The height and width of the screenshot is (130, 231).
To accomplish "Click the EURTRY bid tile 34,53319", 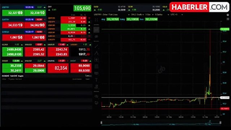I will click(x=13, y=25).
